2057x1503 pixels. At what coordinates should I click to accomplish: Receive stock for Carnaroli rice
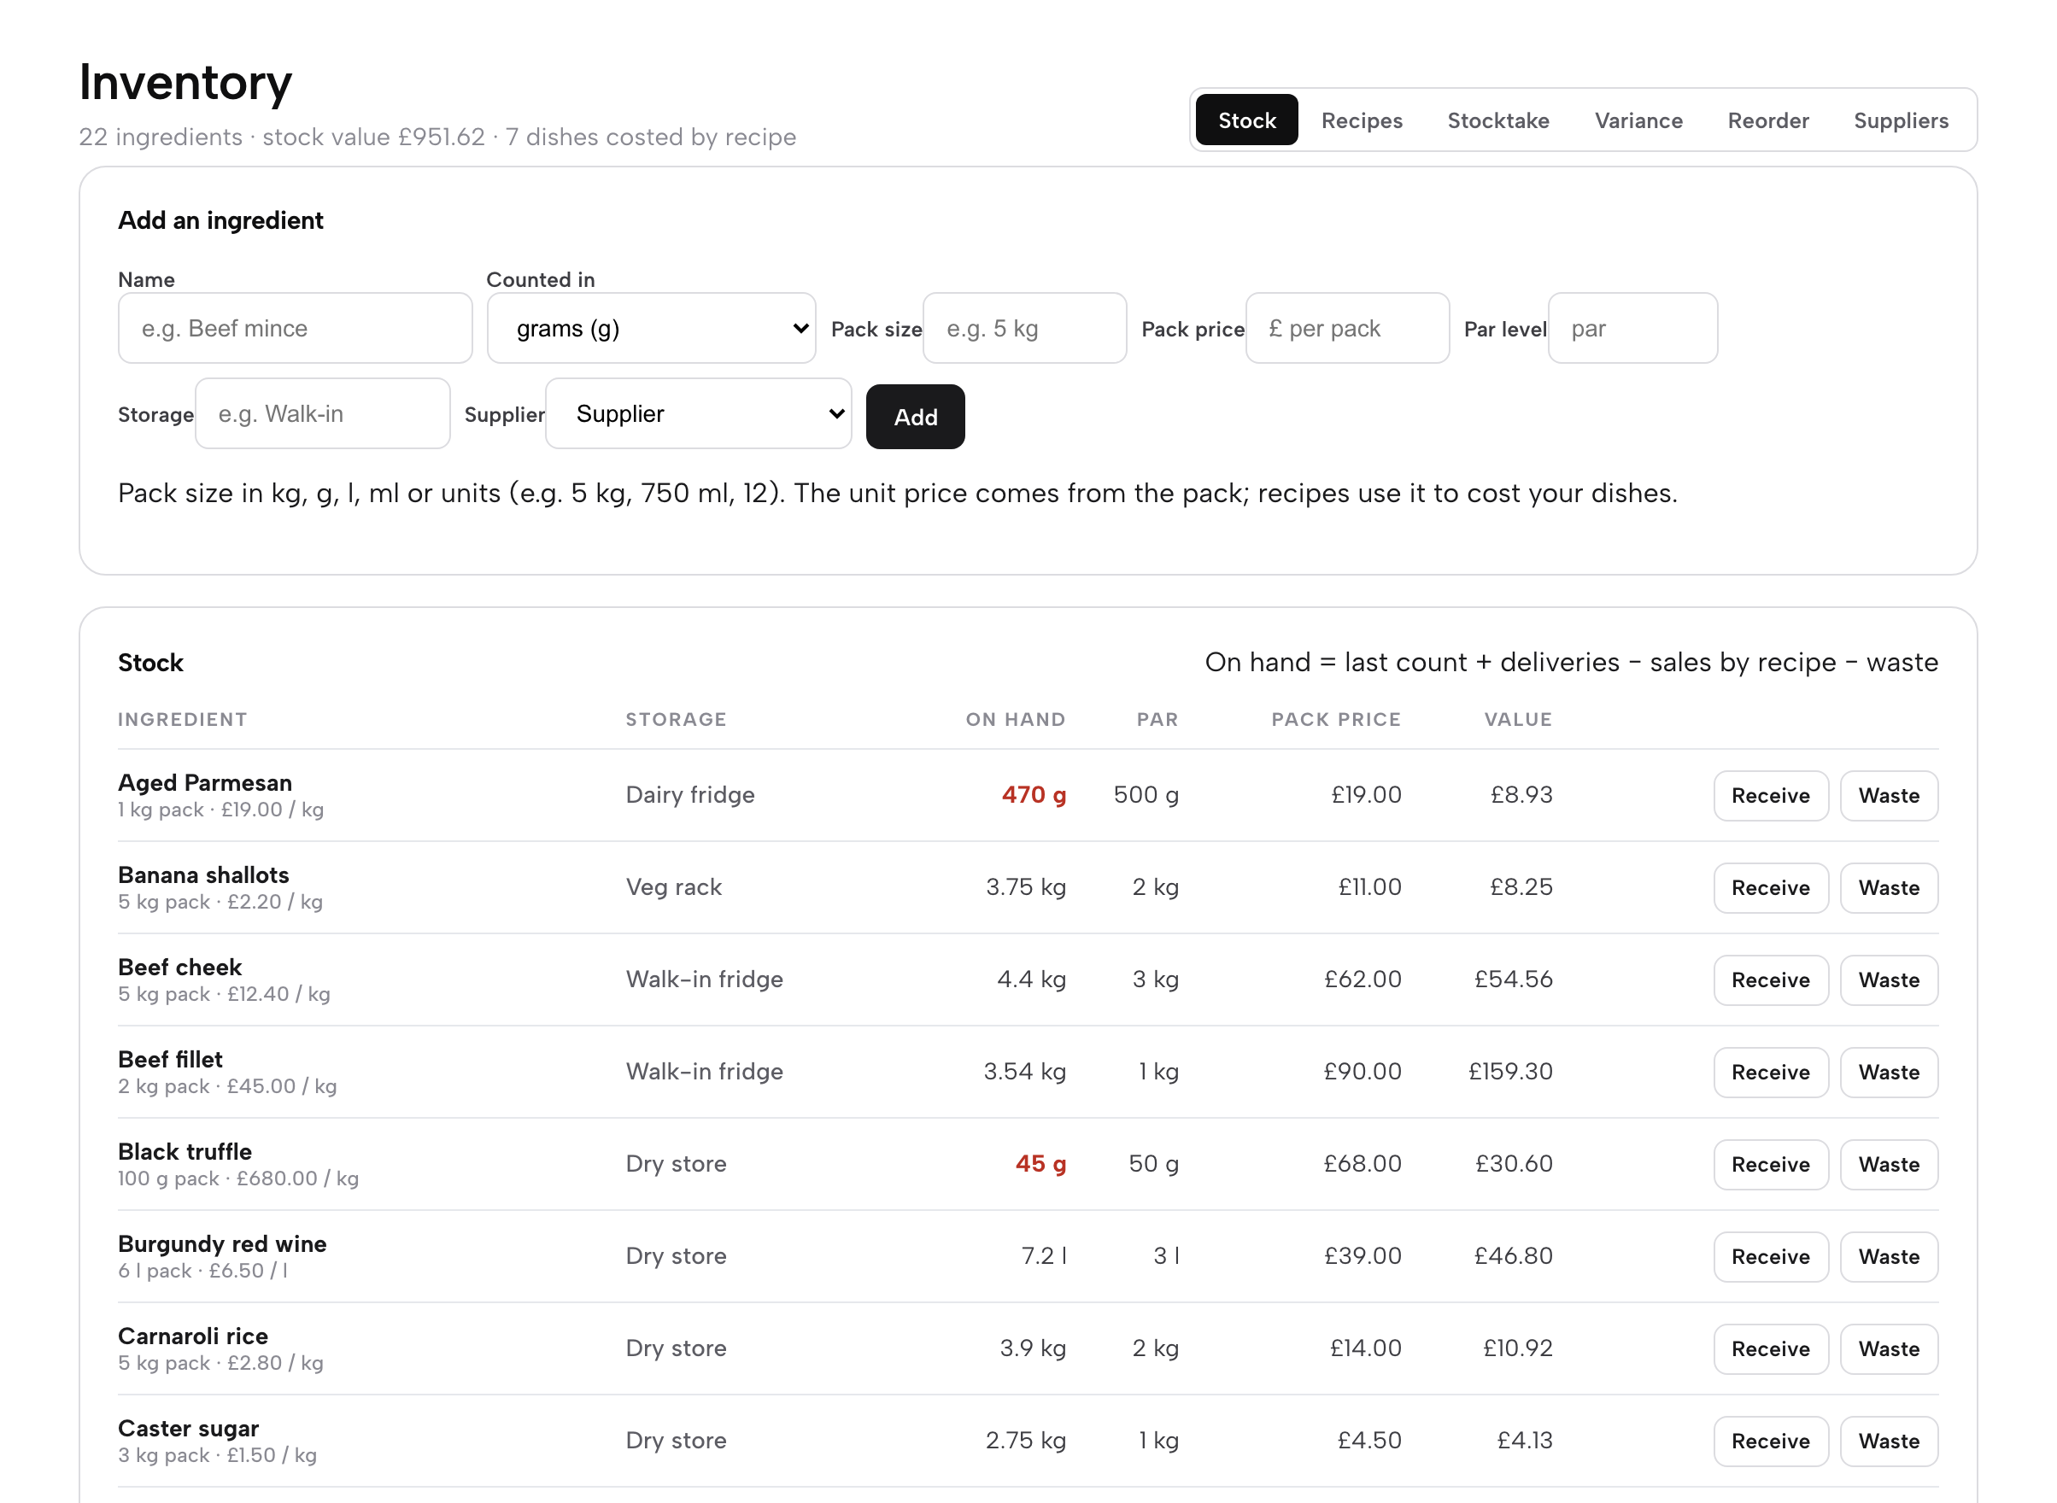pos(1769,1348)
